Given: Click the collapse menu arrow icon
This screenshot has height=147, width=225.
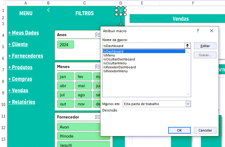Looking at the screenshot, I should point(48,10).
